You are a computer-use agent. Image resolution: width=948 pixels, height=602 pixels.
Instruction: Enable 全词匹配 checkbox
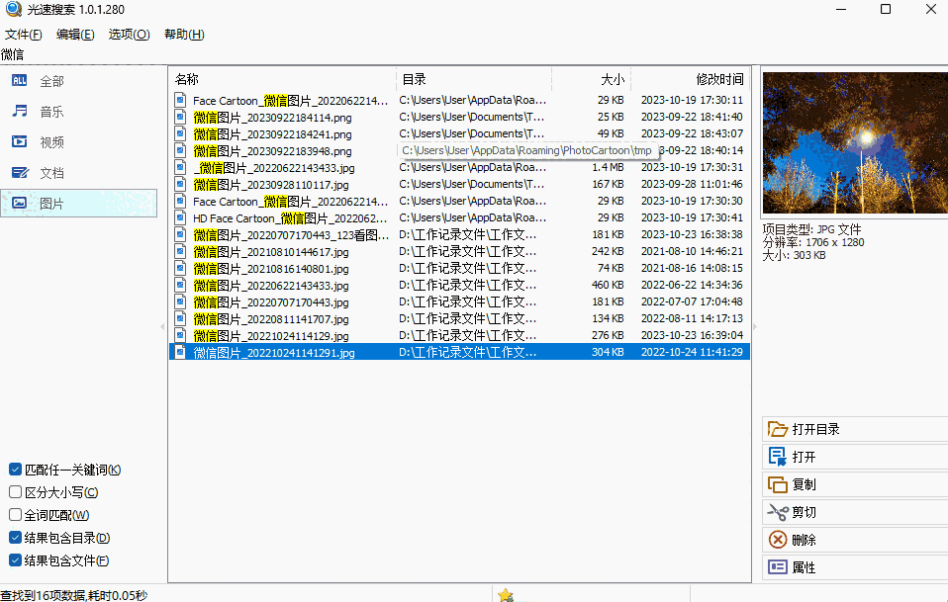[16, 515]
